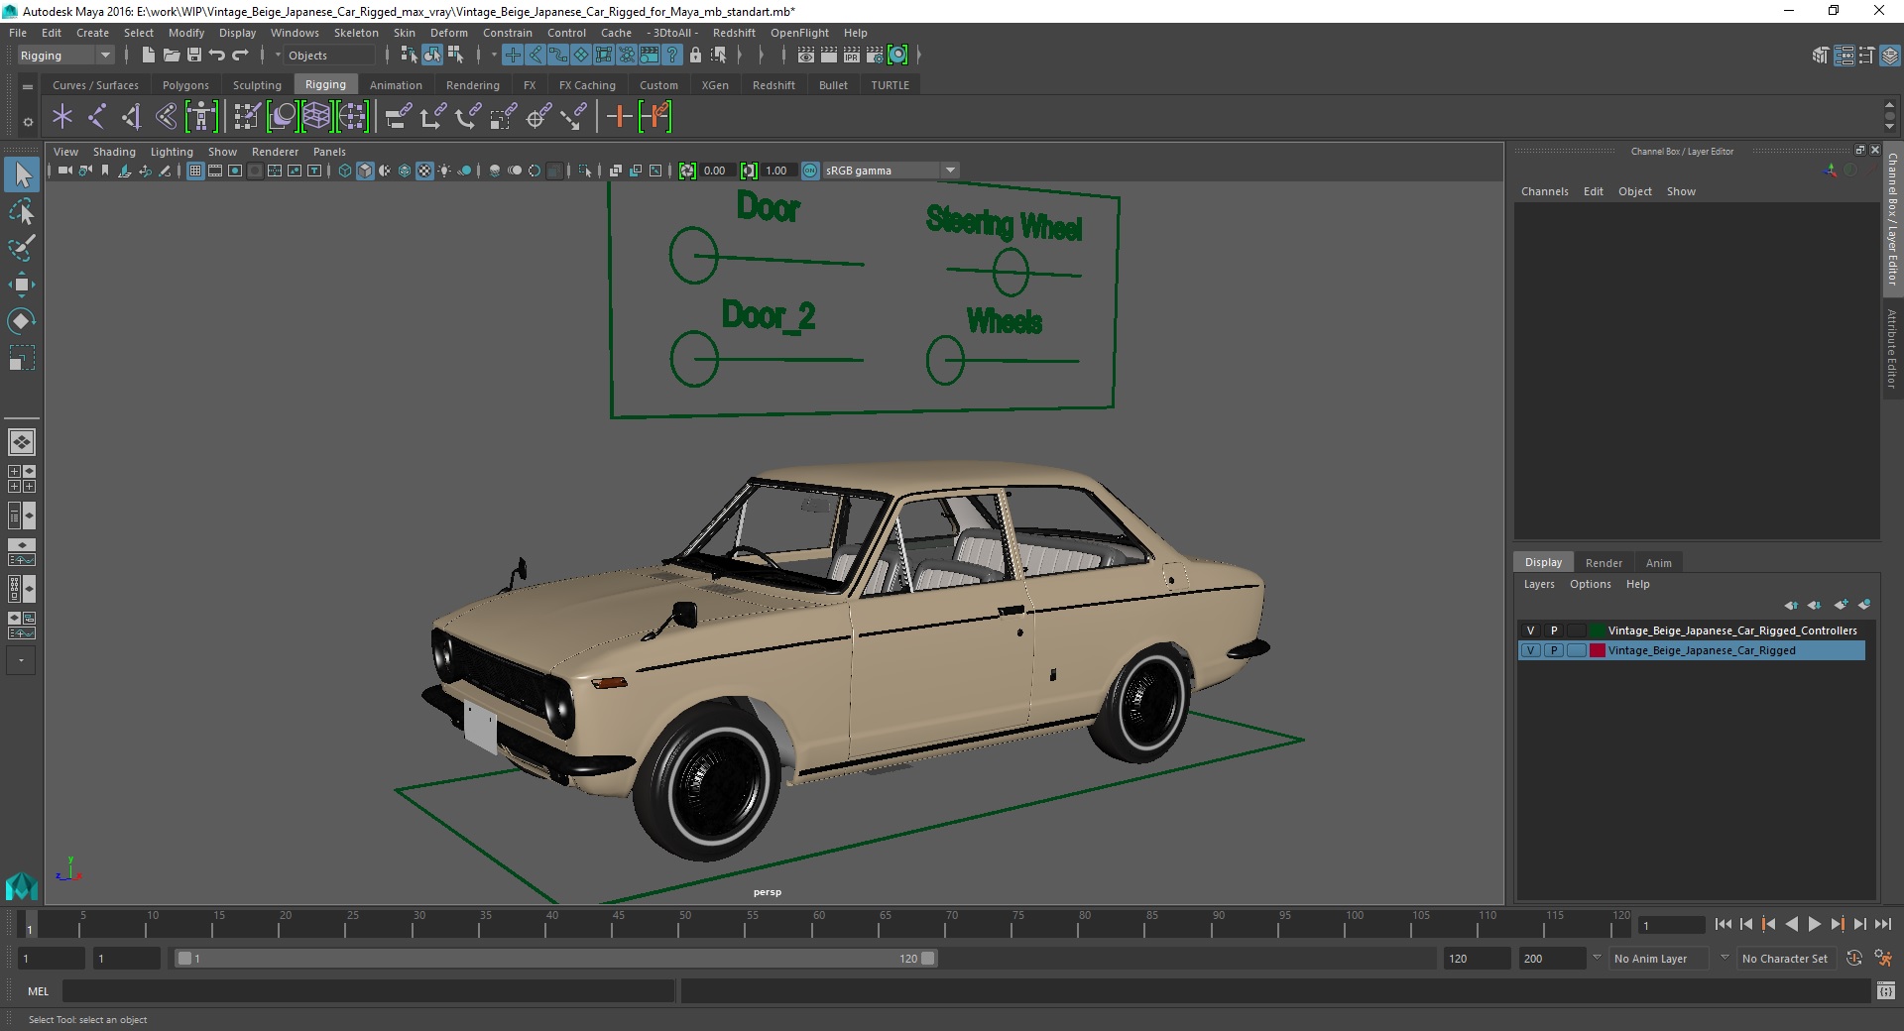Toggle visibility of Controllers layer
The width and height of the screenshot is (1904, 1031).
(x=1530, y=630)
